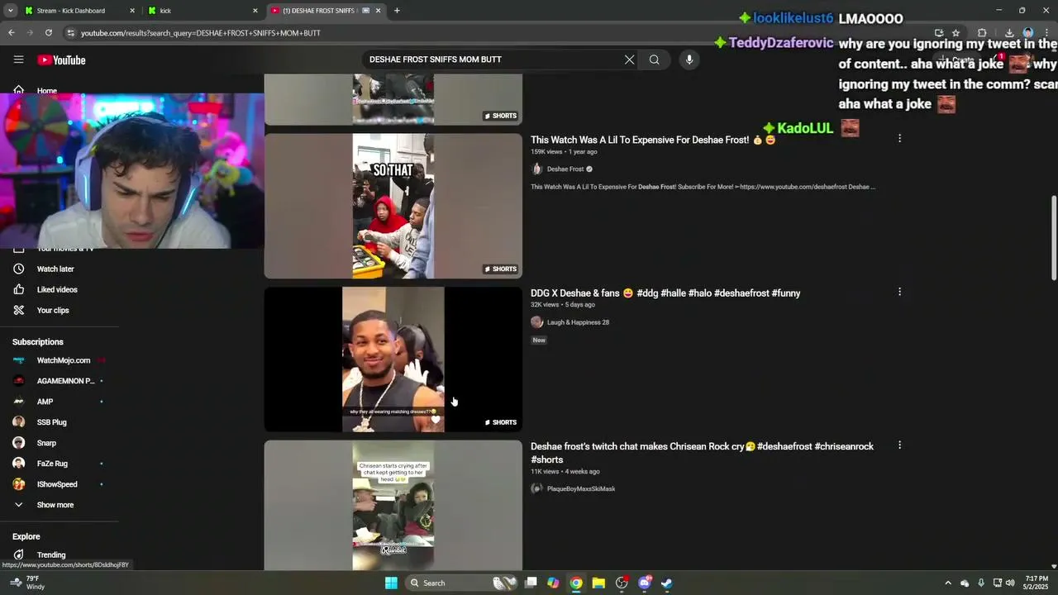Open Deshae frost's twitch chat video title
Image resolution: width=1058 pixels, height=595 pixels.
pyautogui.click(x=702, y=453)
